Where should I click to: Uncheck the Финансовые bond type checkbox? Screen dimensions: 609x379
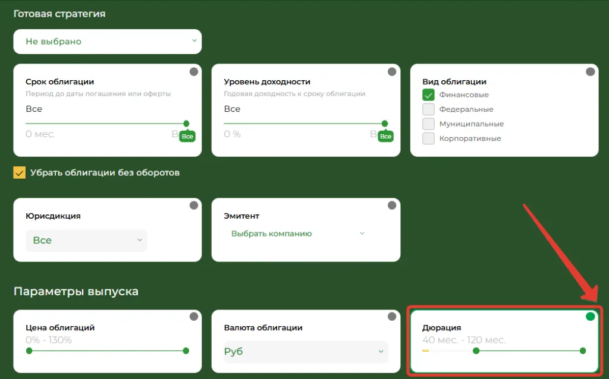coord(428,94)
